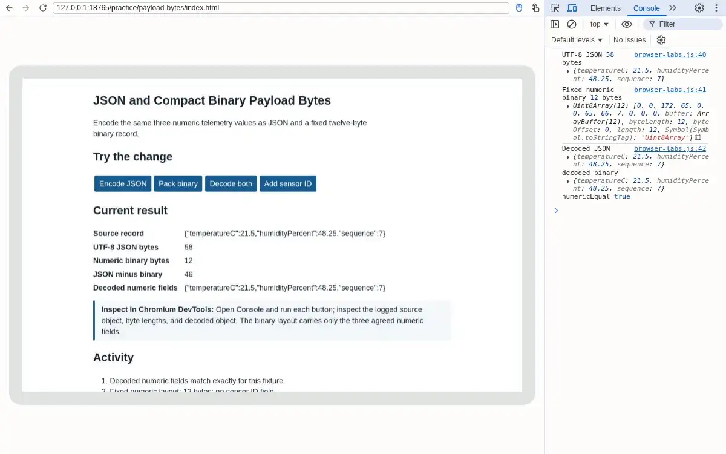The image size is (726, 454).
Task: Click activity item 'Decoded numeric fields match exactly'
Action: [197, 381]
